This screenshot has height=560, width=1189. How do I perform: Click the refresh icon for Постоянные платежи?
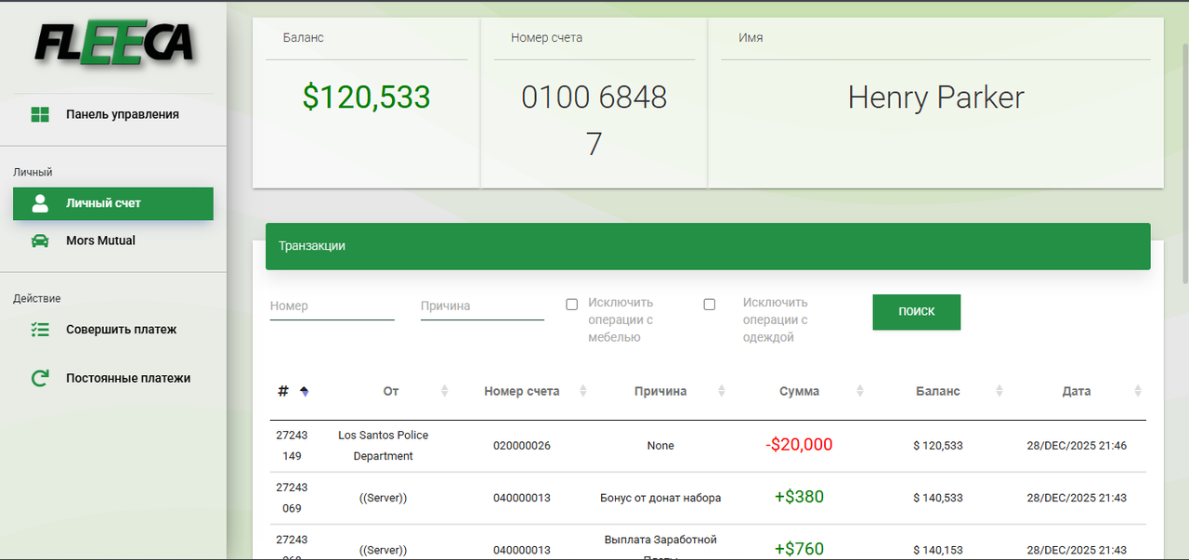(40, 378)
